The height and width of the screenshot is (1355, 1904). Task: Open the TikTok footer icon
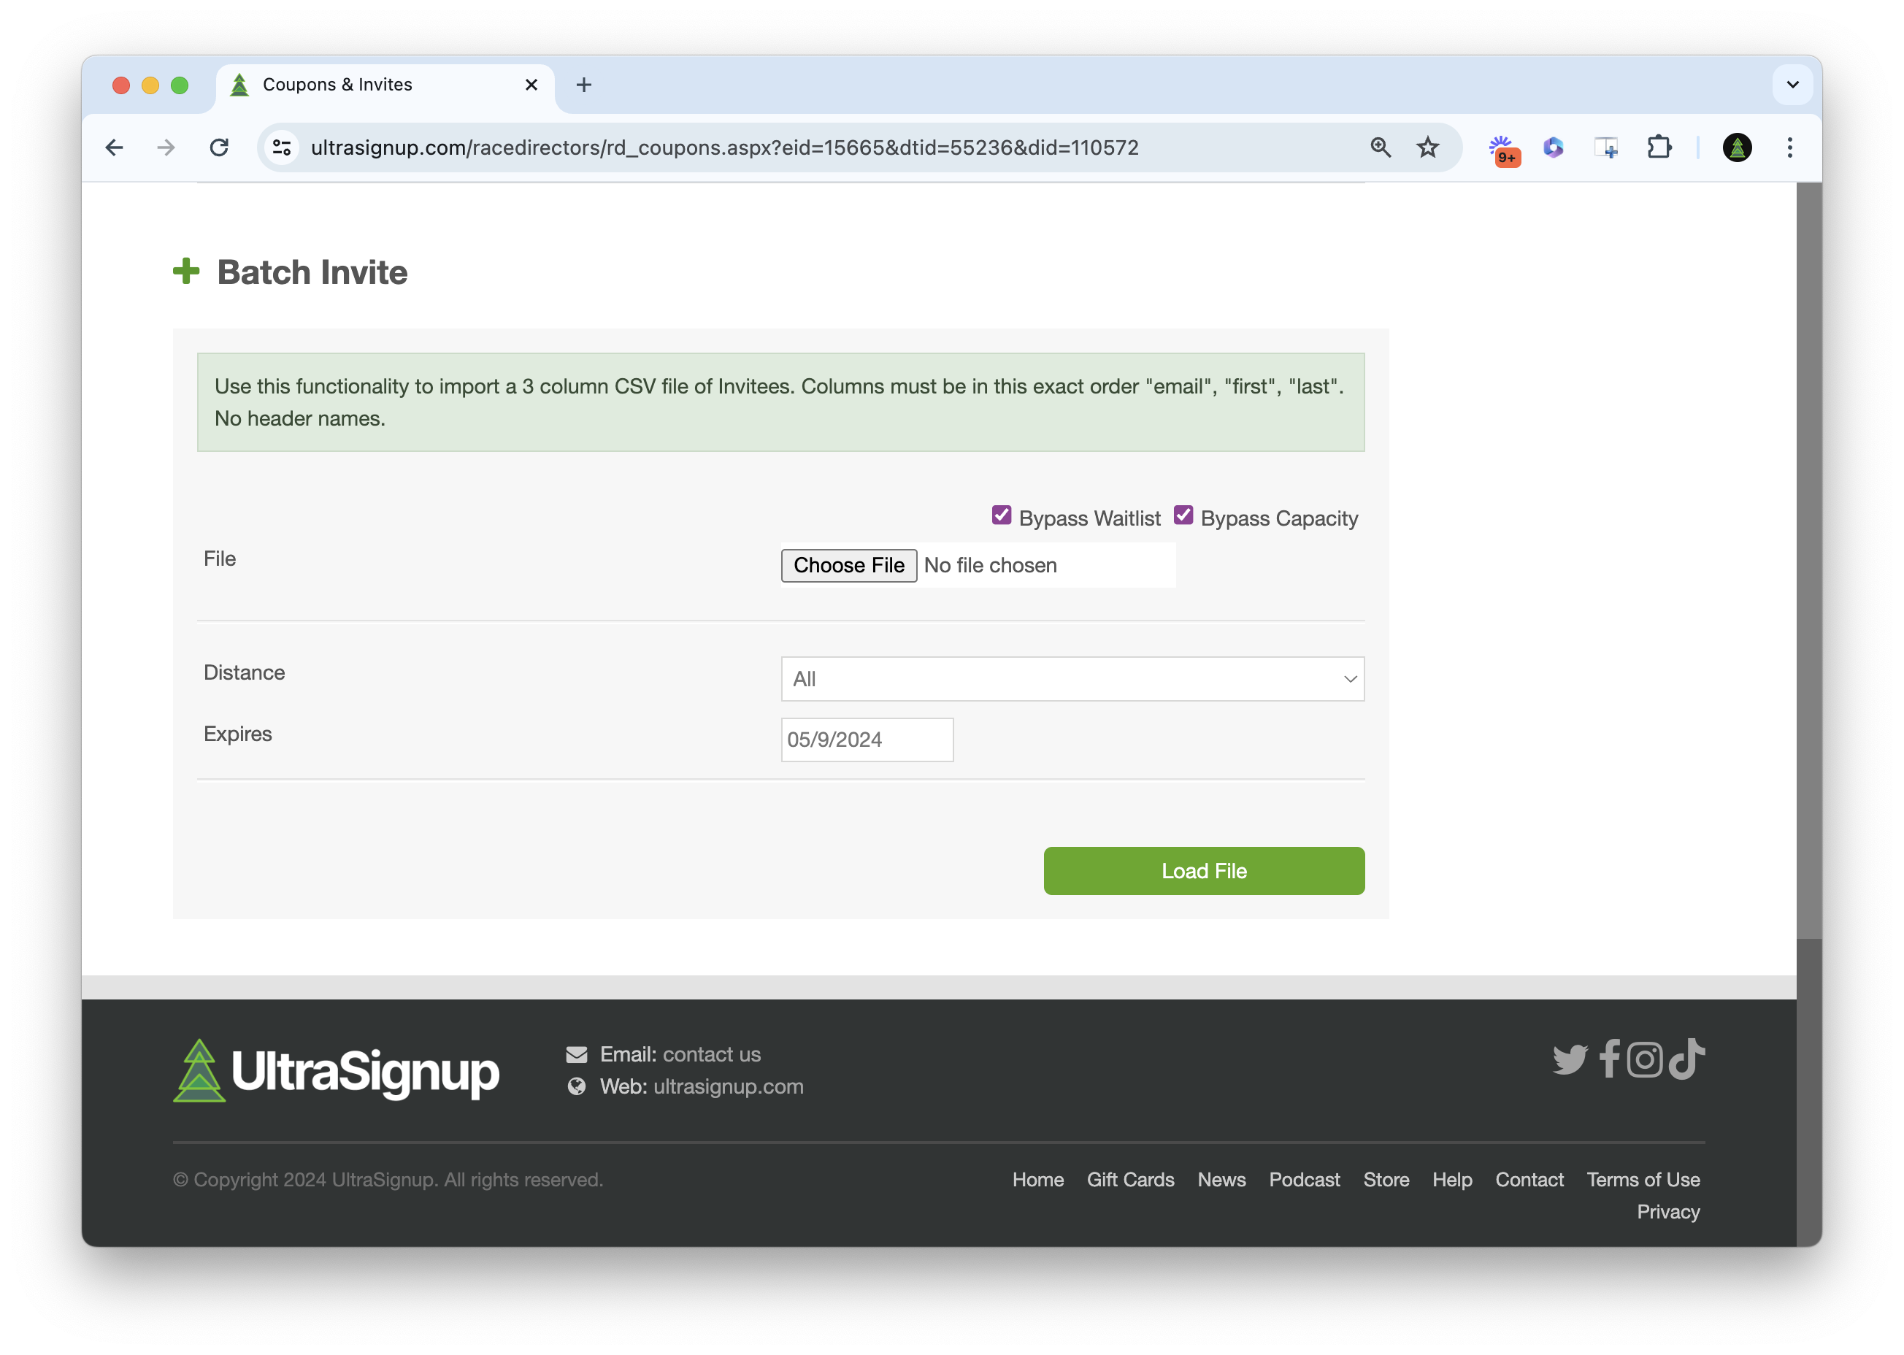1686,1059
